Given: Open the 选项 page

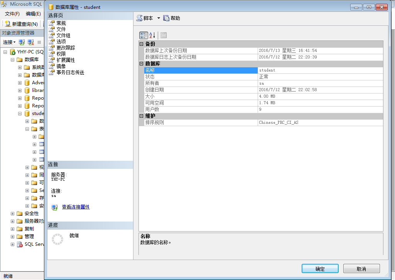Looking at the screenshot, I should 61,42.
